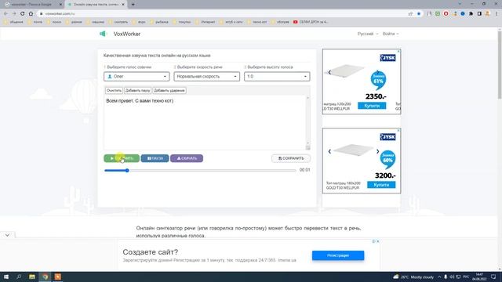Image resolution: width=502 pixels, height=282 pixels.
Task: Click the browser address bar
Action: (x=224, y=14)
